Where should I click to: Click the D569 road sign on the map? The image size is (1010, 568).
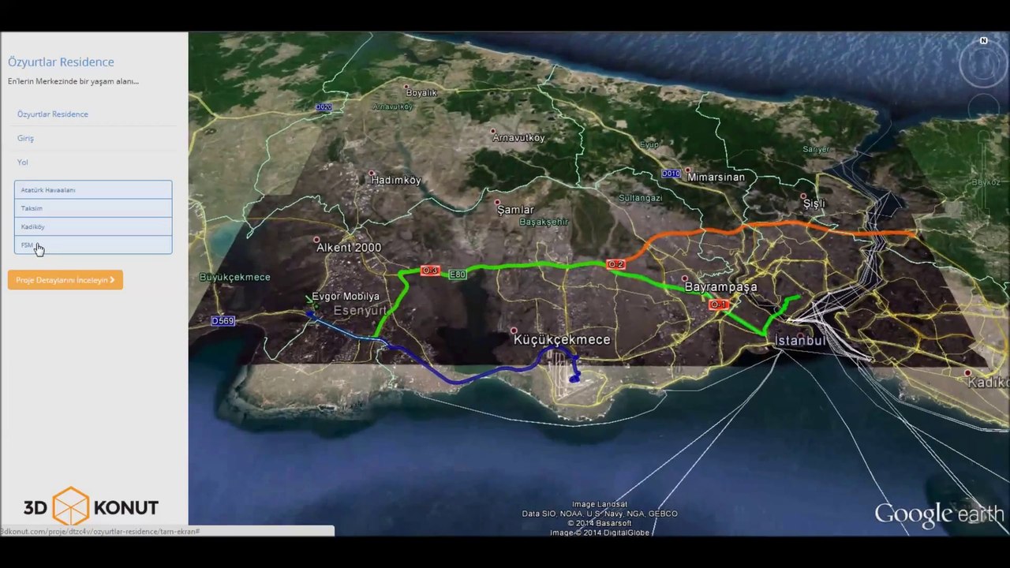tap(223, 321)
